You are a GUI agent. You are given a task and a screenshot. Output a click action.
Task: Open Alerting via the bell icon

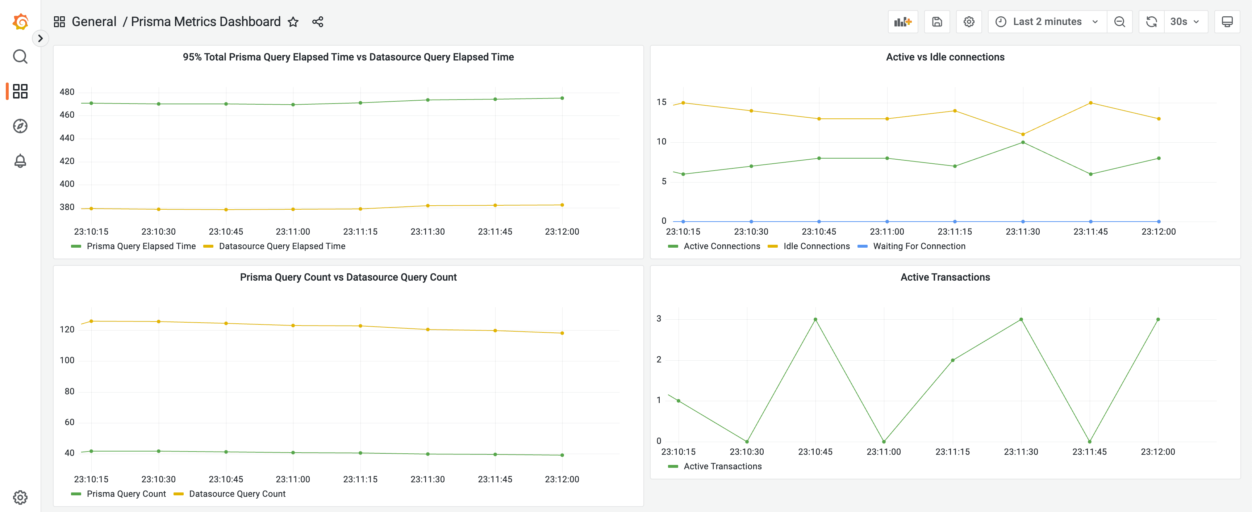20,161
